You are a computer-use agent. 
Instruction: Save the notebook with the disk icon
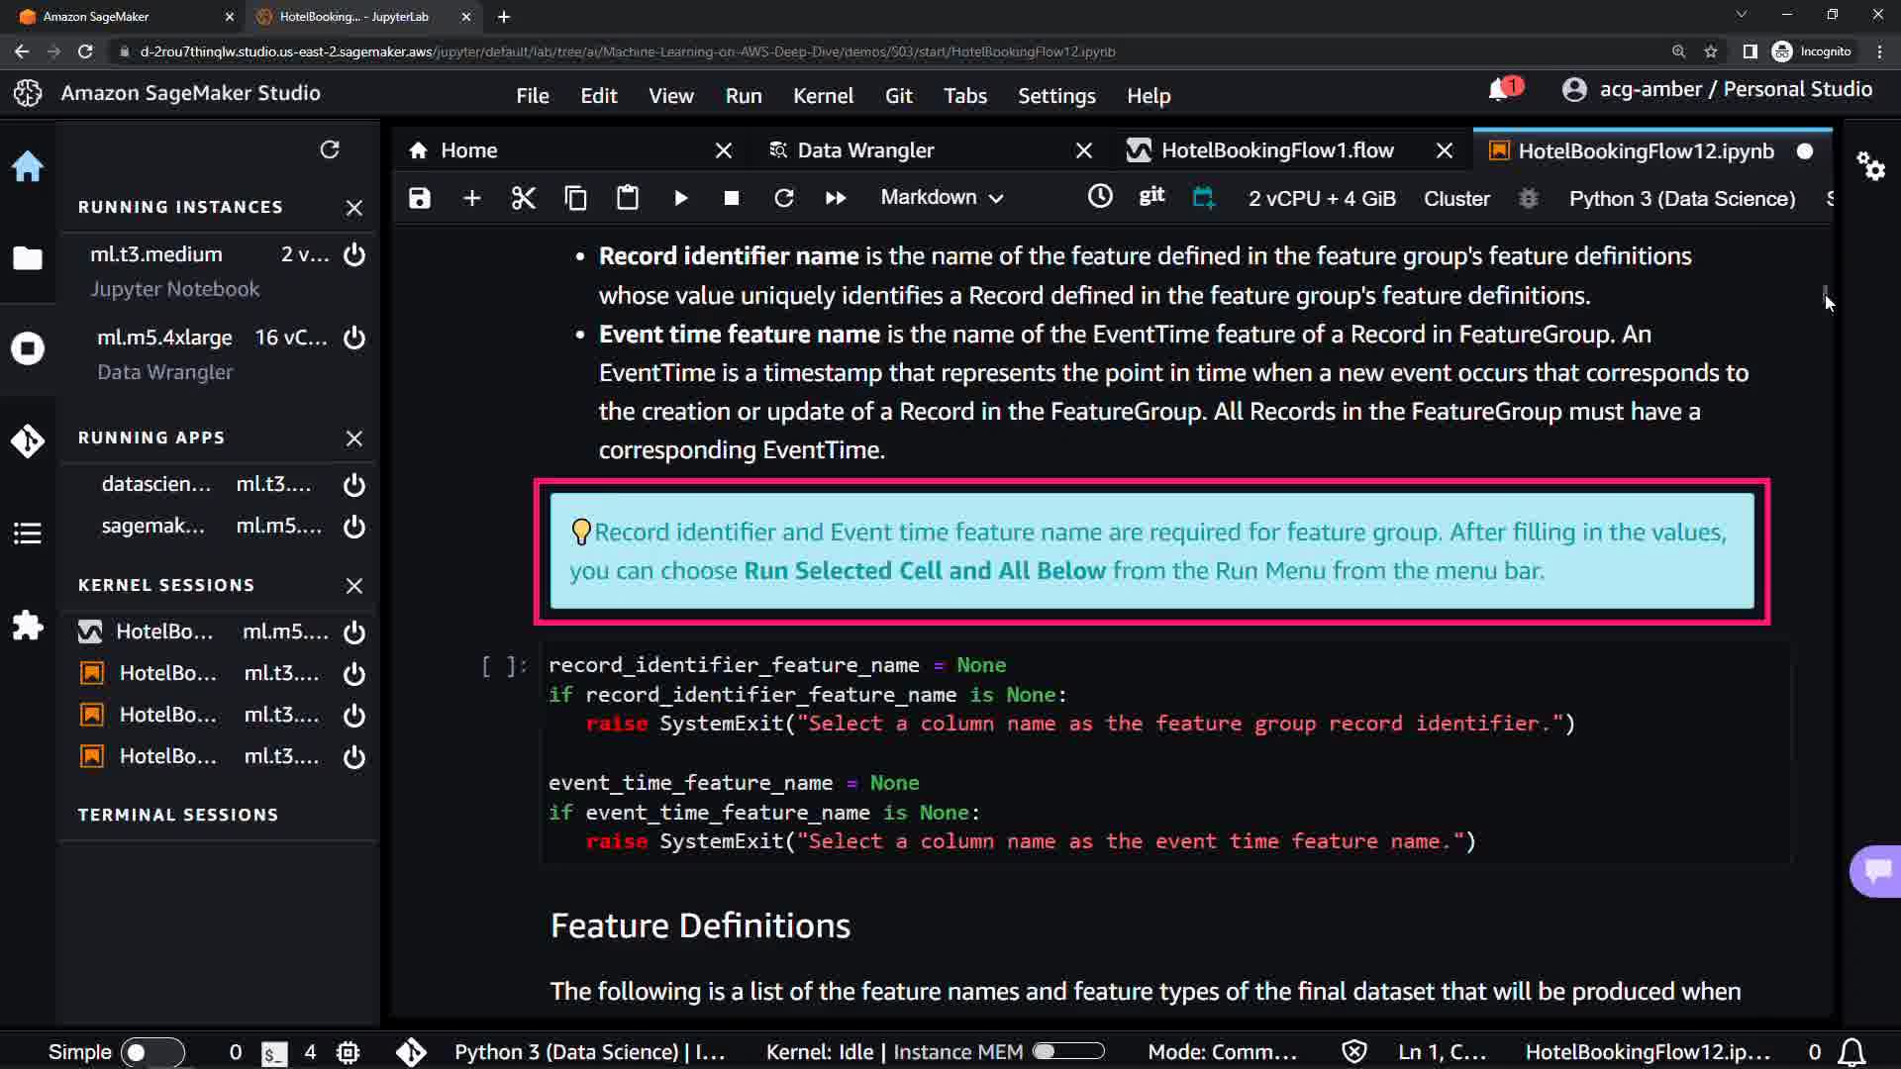tap(420, 198)
